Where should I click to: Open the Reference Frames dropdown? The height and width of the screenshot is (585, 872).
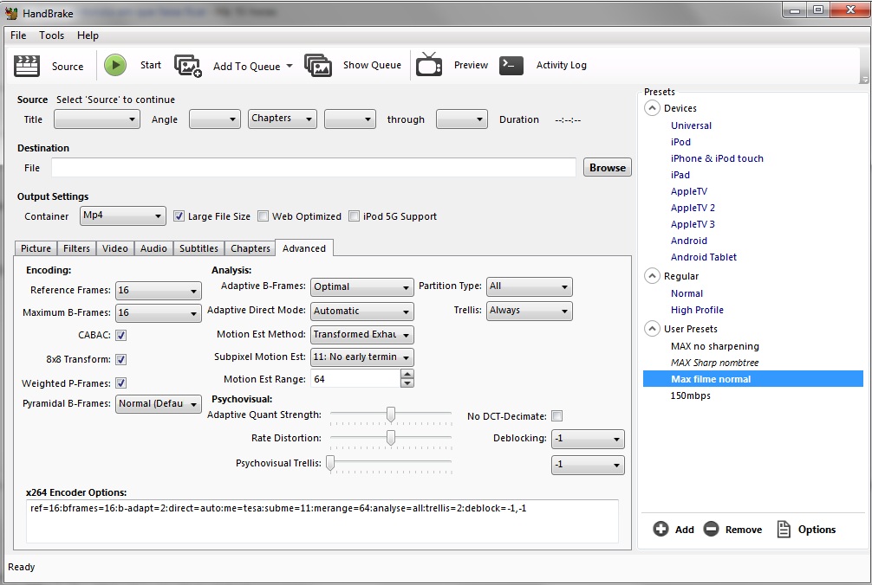coord(159,291)
